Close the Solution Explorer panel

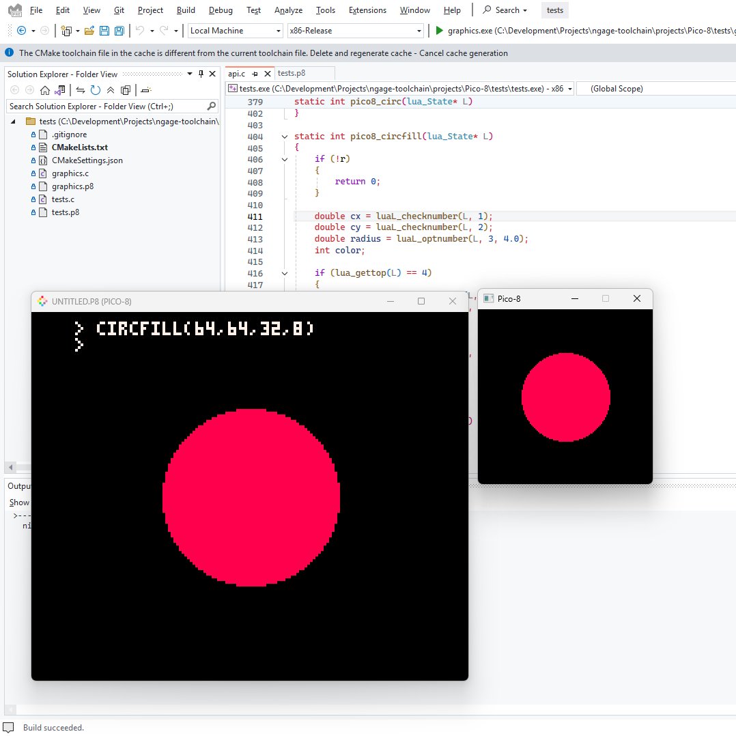click(212, 74)
